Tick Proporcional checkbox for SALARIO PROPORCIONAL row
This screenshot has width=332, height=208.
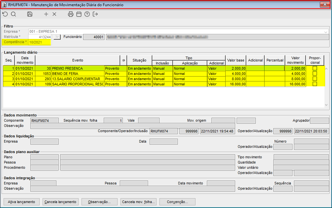pyautogui.click(x=315, y=84)
